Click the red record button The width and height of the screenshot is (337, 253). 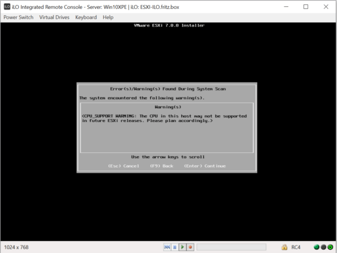[x=190, y=247]
